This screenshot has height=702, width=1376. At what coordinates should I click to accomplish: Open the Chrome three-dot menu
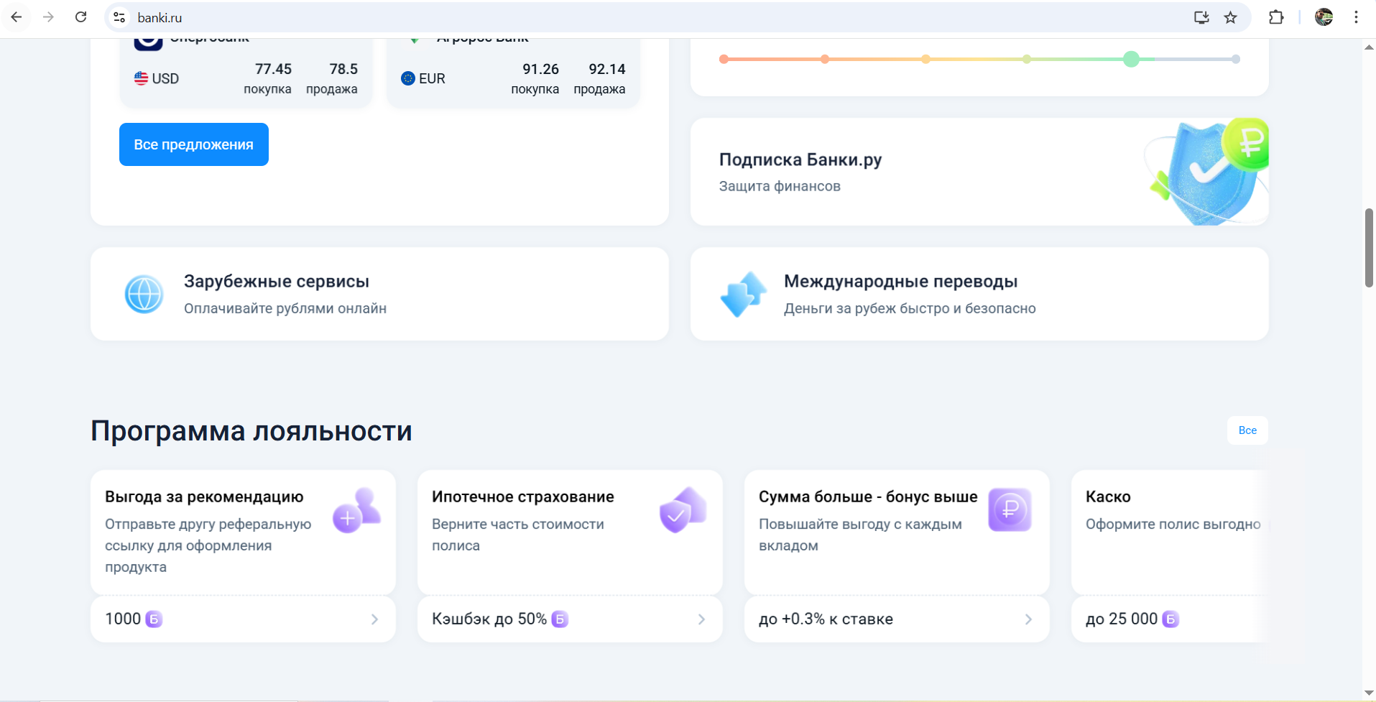click(x=1356, y=17)
